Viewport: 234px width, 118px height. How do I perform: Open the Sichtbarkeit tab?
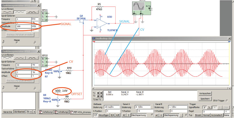pyautogui.click(x=19, y=112)
